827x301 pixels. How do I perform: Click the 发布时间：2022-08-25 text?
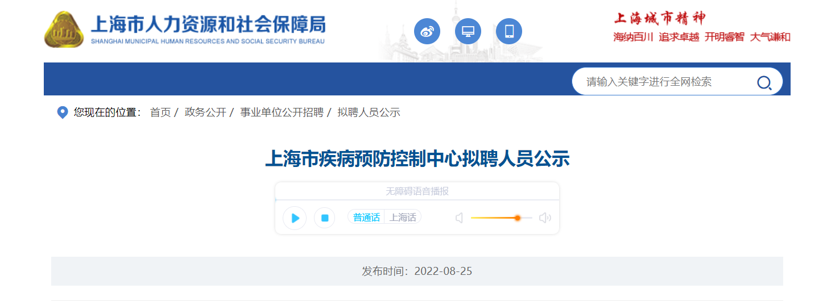click(x=417, y=271)
